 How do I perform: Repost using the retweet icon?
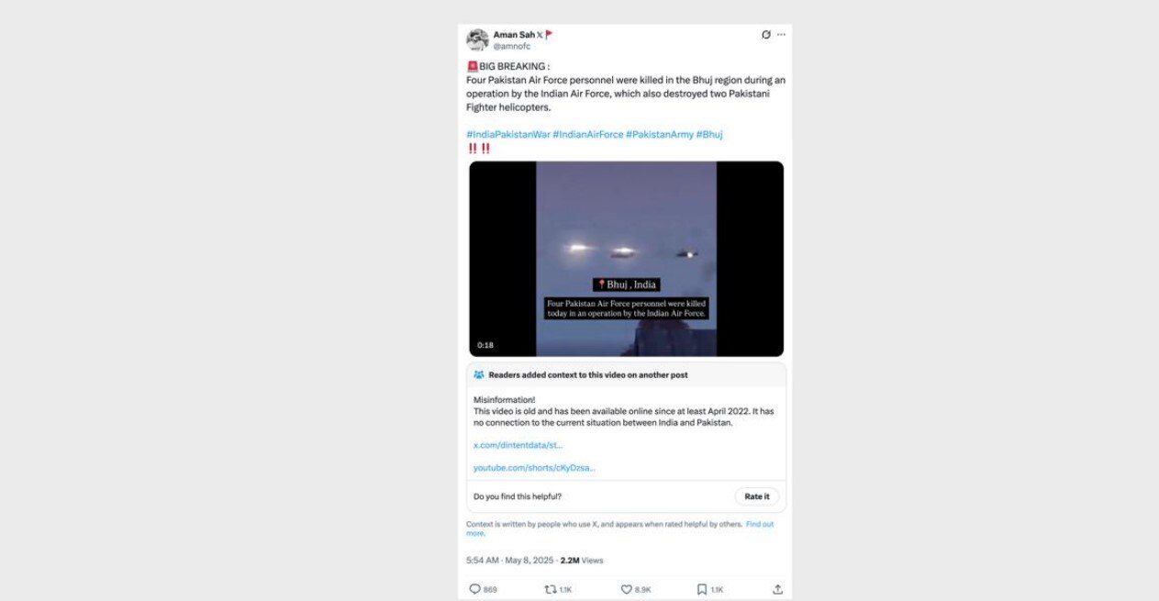click(x=550, y=589)
